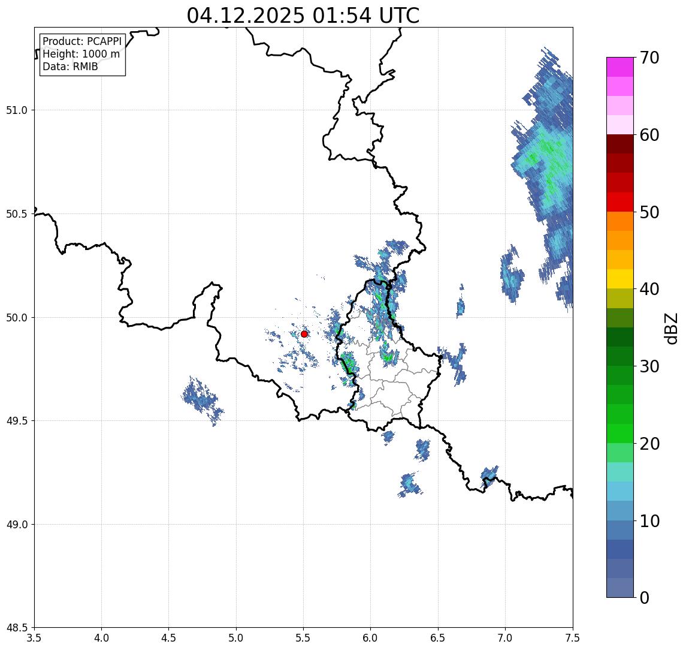Click the colorbar tick label 60
Image resolution: width=686 pixels, height=650 pixels.
click(649, 136)
